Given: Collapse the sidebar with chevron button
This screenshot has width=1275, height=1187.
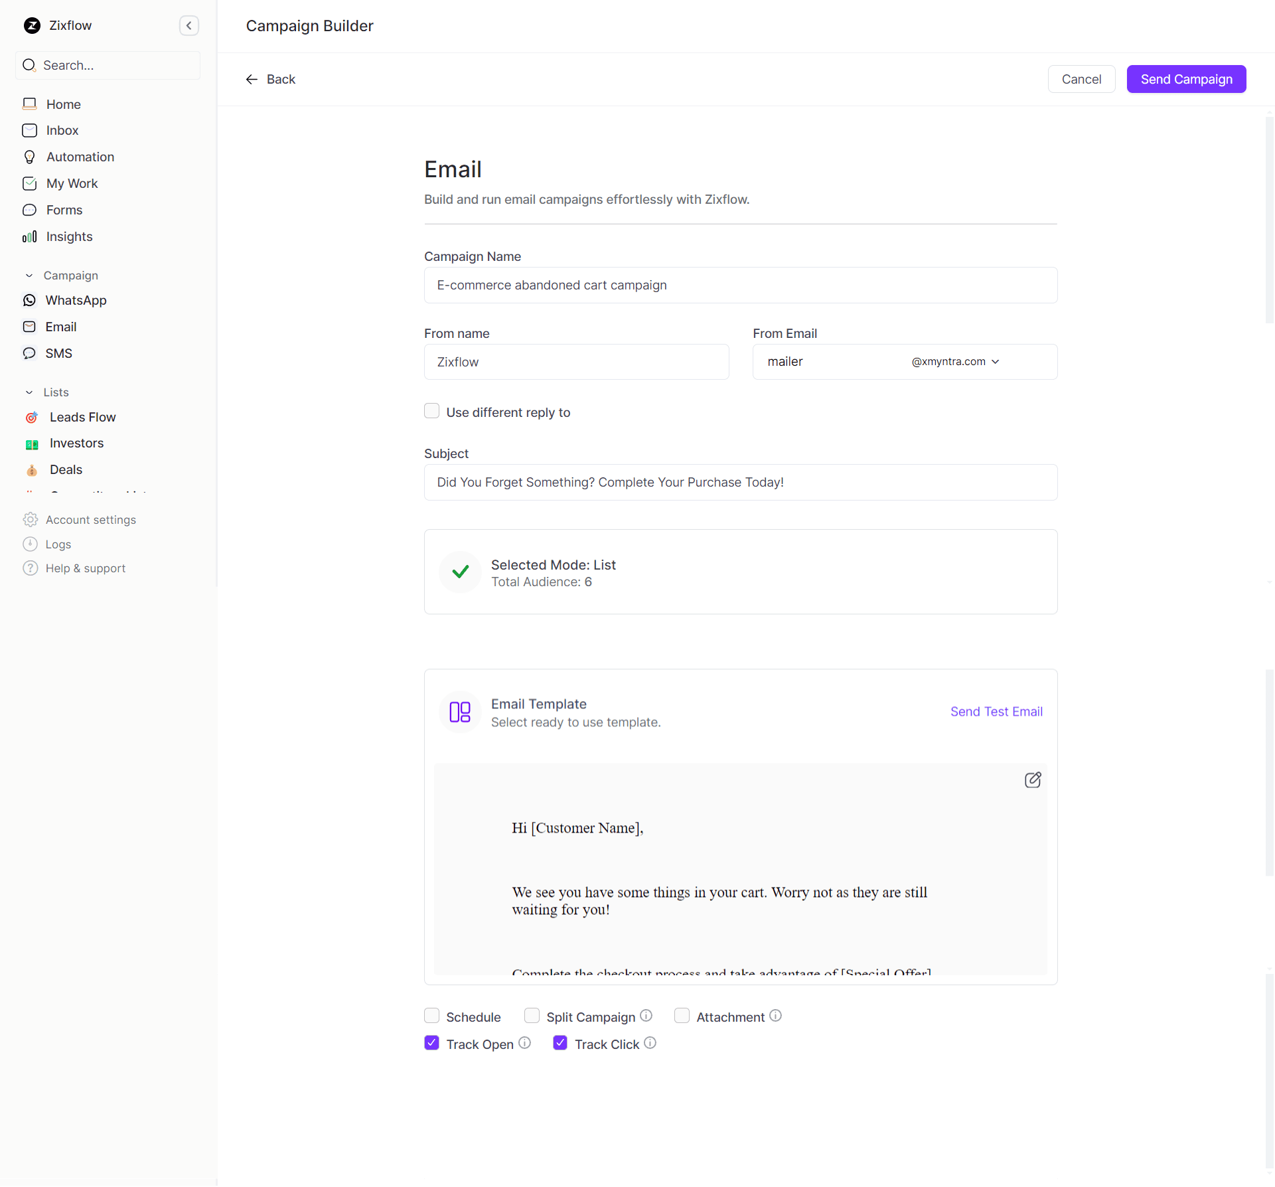Looking at the screenshot, I should 189,26.
